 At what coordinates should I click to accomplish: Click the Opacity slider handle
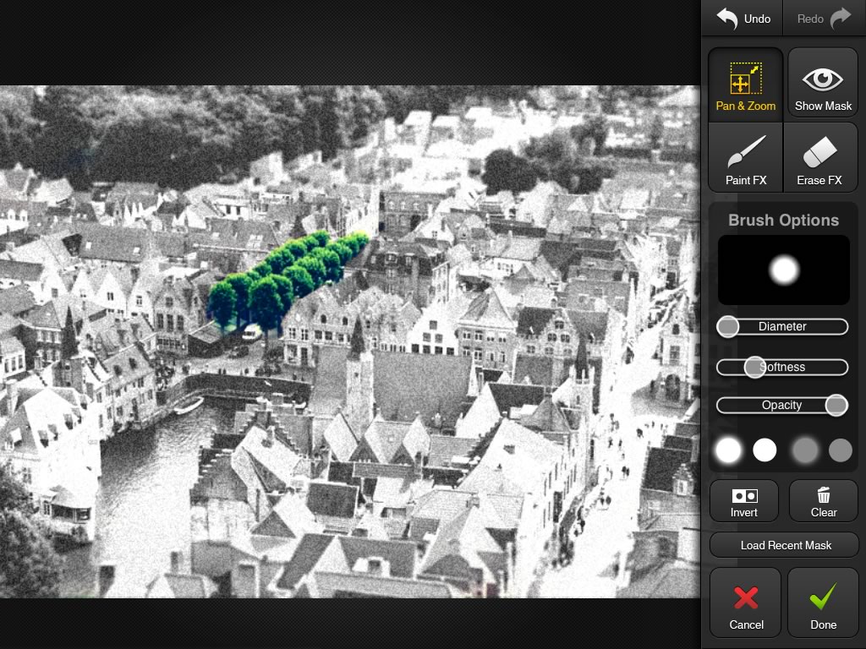point(836,405)
